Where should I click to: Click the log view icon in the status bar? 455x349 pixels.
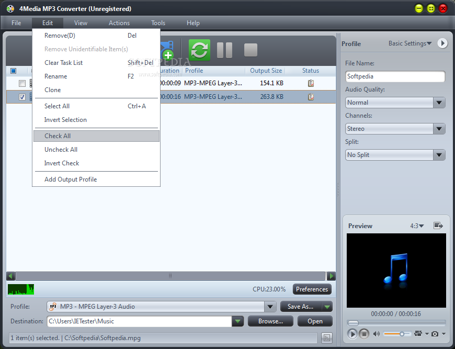tap(327, 337)
